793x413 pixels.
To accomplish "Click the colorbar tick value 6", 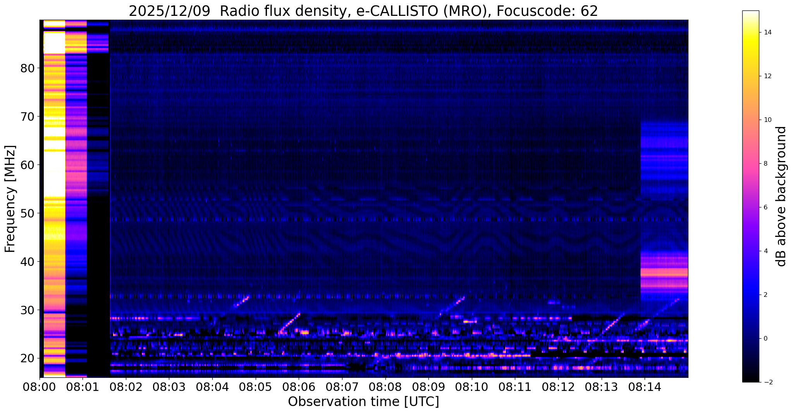I will pyautogui.click(x=765, y=207).
